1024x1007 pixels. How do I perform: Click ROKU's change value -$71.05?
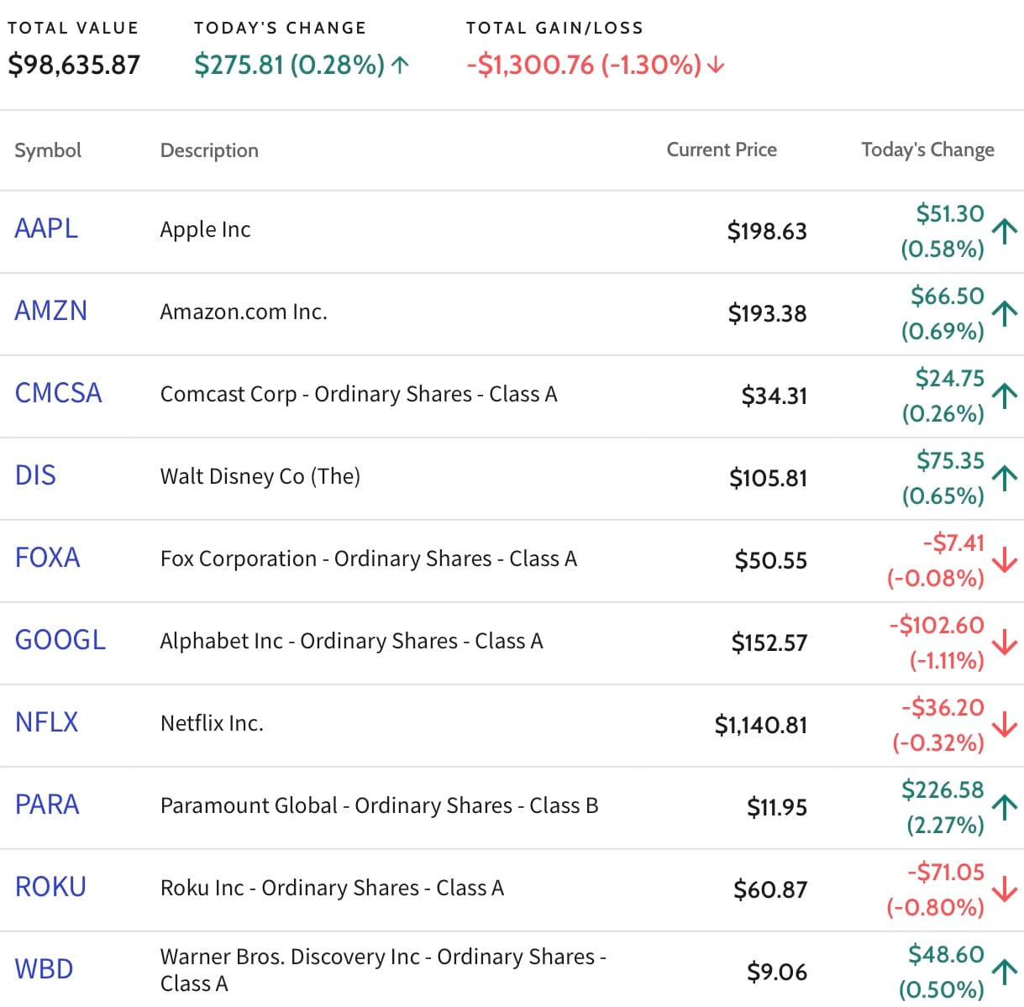pos(945,872)
